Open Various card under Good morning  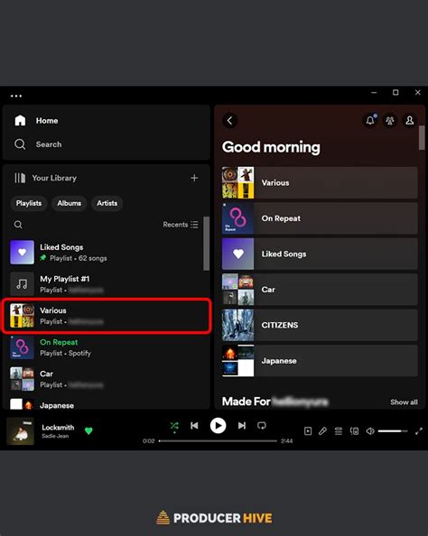point(320,182)
